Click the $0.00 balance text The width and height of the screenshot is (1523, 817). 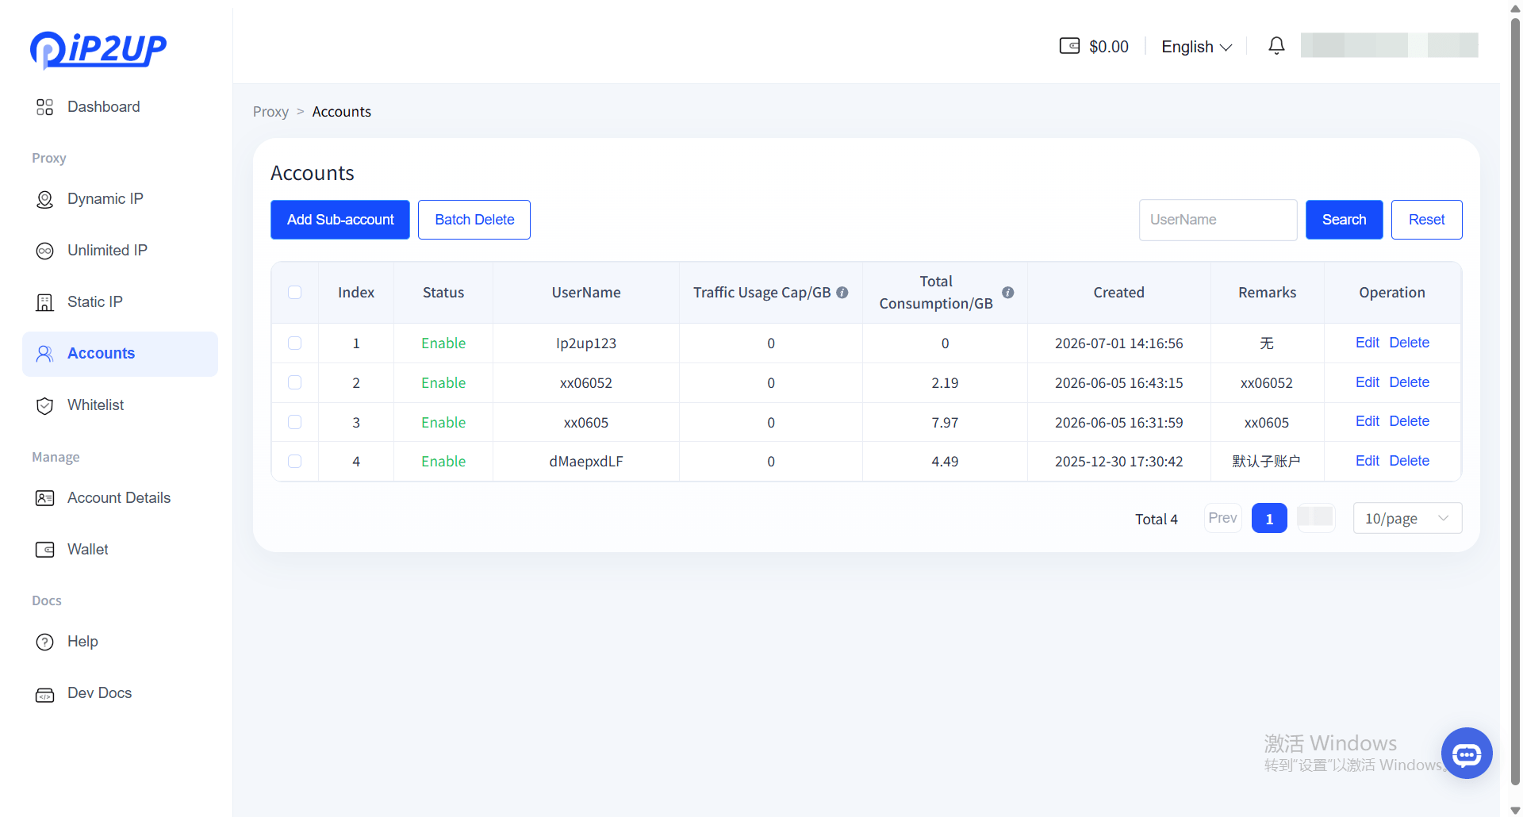tap(1108, 47)
